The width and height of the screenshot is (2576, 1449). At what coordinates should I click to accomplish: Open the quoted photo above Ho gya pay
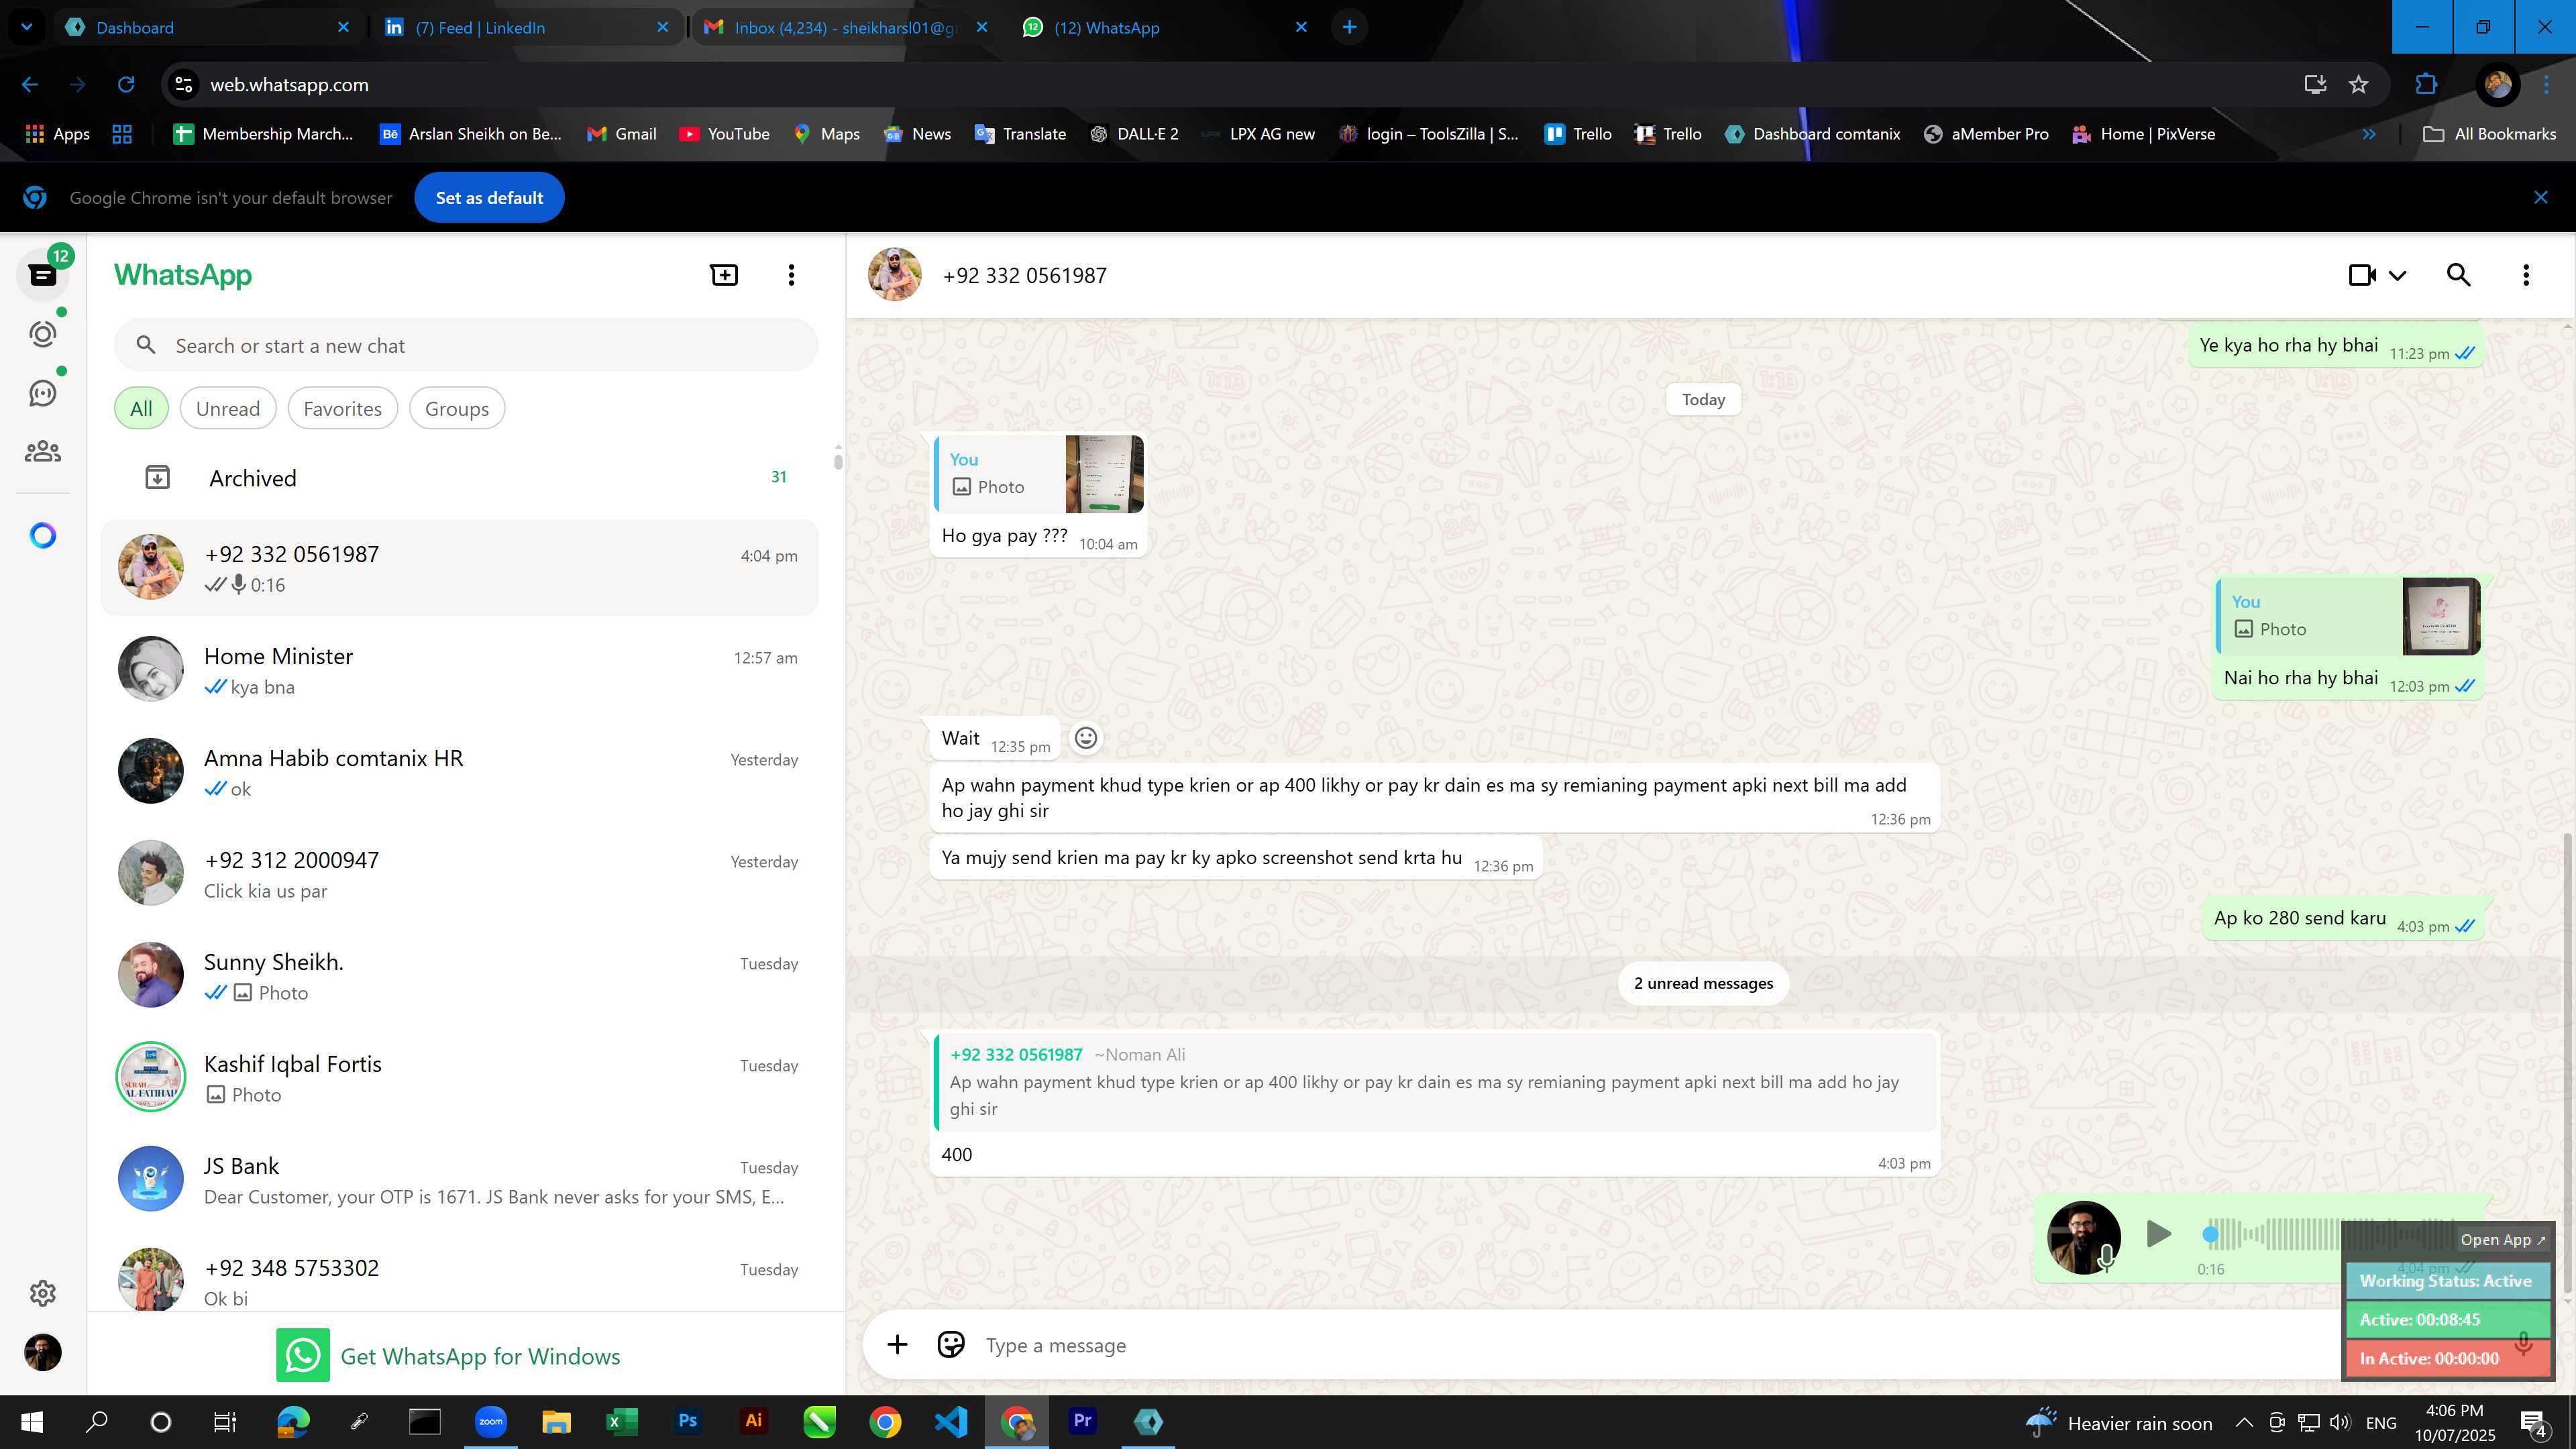click(1039, 474)
